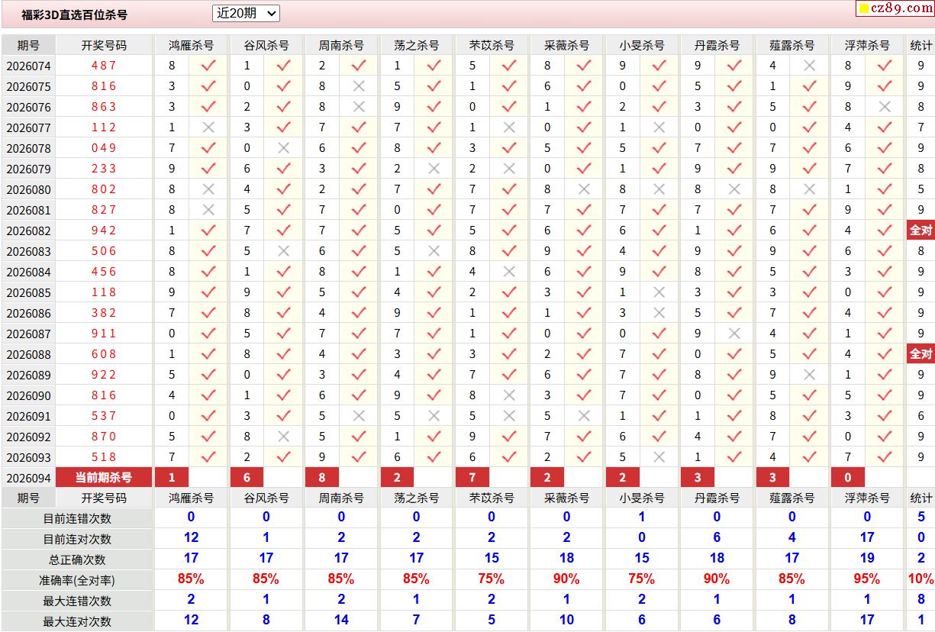935x632 pixels.
Task: Click the 全对 badge in row 2026082
Action: pyautogui.click(x=920, y=231)
